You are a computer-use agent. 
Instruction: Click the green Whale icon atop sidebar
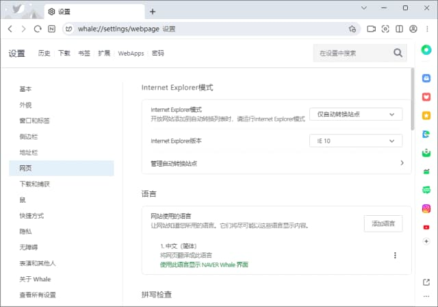[x=426, y=50]
